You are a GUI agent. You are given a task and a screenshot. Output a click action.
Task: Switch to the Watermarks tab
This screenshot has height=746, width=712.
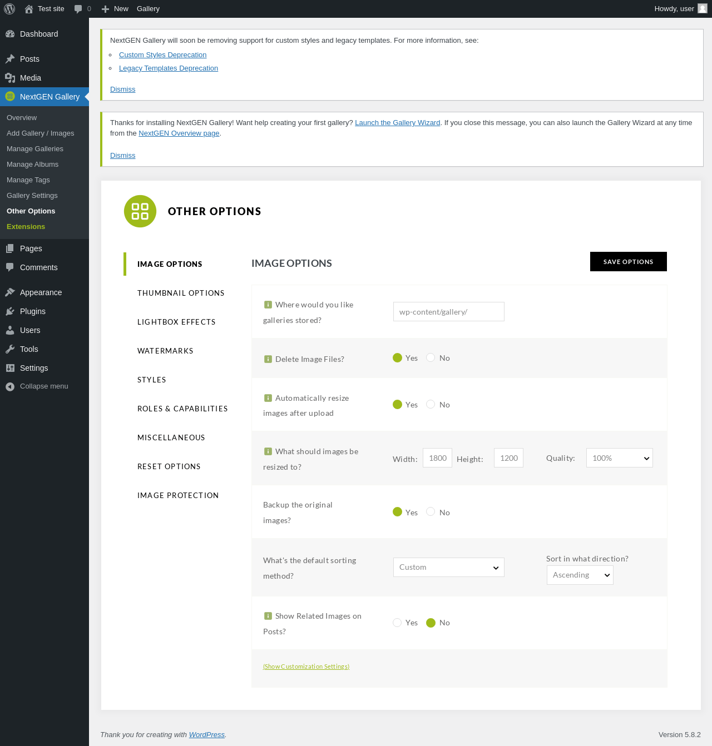165,351
